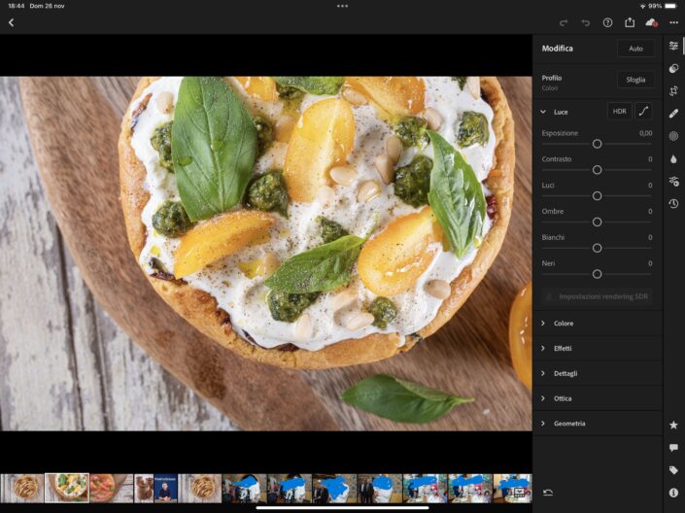
Task: Expand the Dettagli section
Action: pyautogui.click(x=565, y=373)
